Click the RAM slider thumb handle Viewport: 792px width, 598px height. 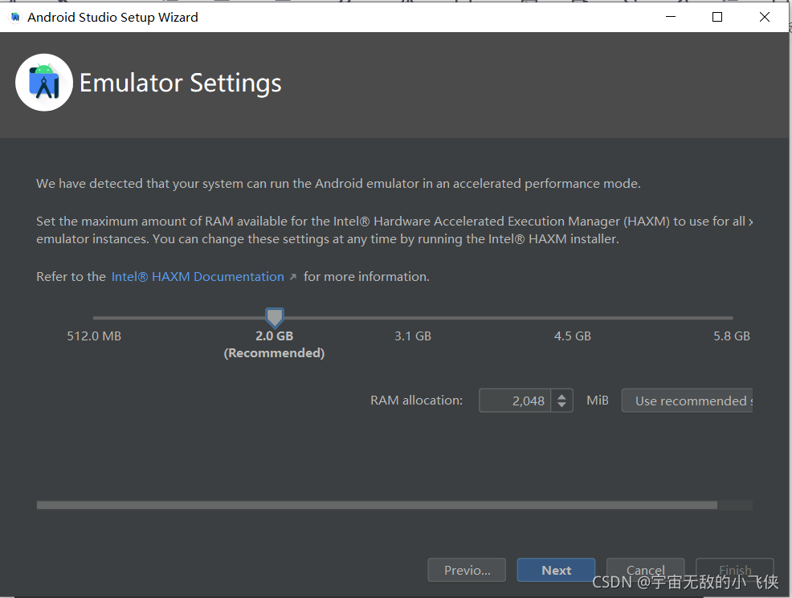[274, 318]
